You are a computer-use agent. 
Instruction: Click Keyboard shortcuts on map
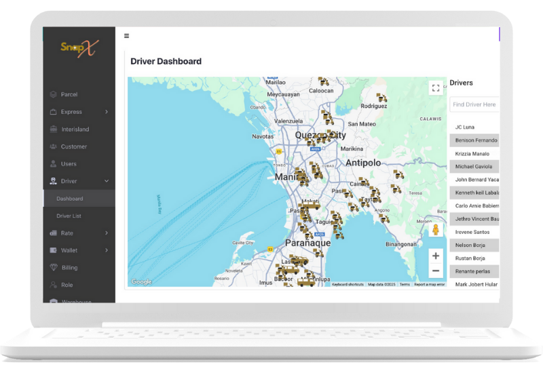(x=348, y=284)
